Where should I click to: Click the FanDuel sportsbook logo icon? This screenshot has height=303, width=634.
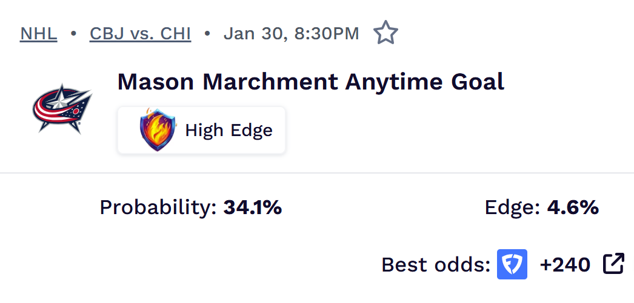[512, 264]
